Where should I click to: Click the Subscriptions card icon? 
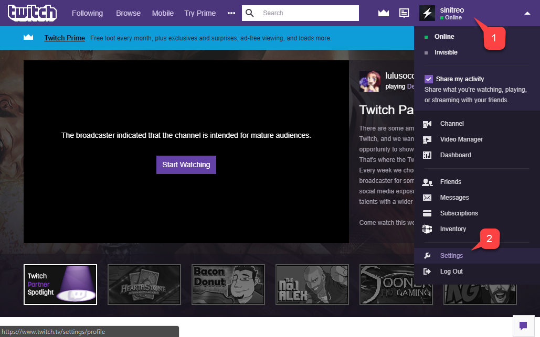click(427, 213)
